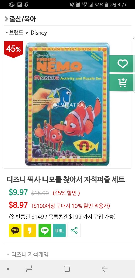Tap Android home button

click(x=67, y=269)
